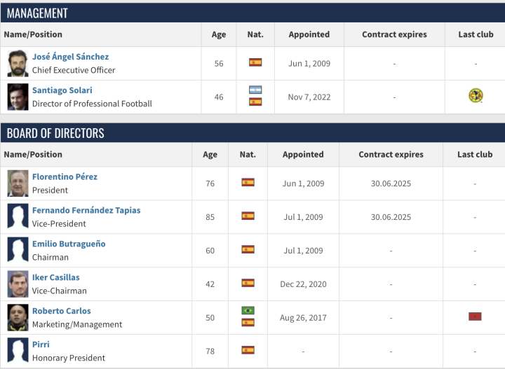Image resolution: width=505 pixels, height=369 pixels.
Task: Open Santiago Solari portrait thumbnail
Action: 18,97
